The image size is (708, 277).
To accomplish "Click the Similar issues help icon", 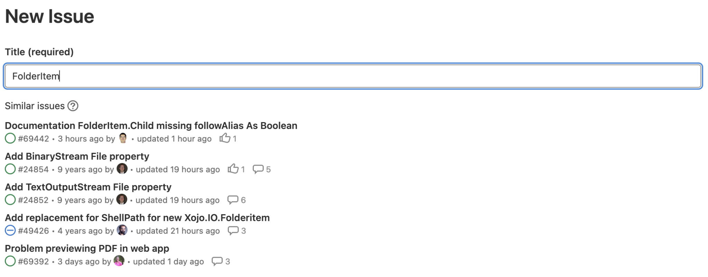I will click(x=73, y=106).
